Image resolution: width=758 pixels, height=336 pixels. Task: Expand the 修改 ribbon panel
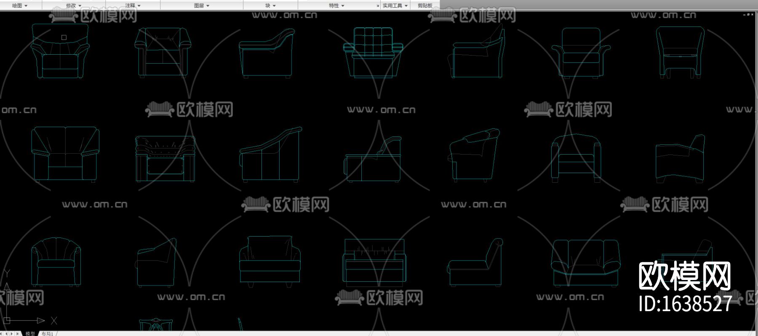click(x=74, y=5)
